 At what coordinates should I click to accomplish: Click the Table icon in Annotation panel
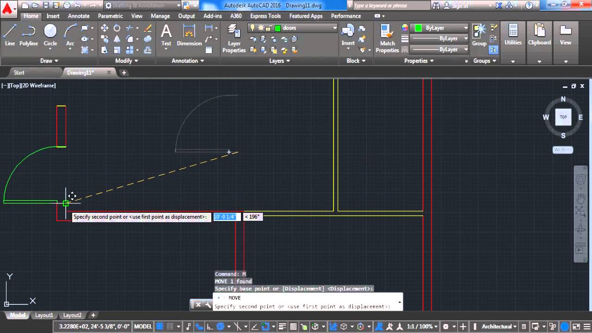click(209, 50)
